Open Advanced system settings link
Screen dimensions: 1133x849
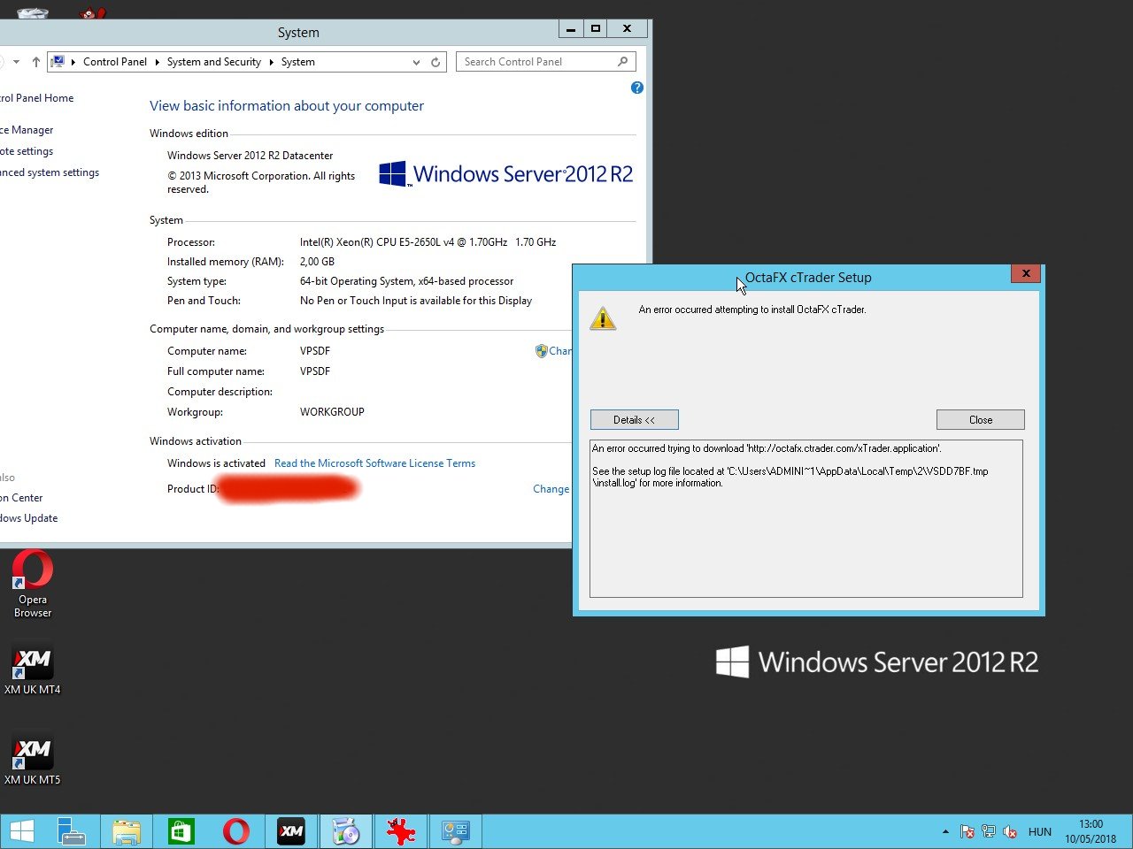[50, 172]
